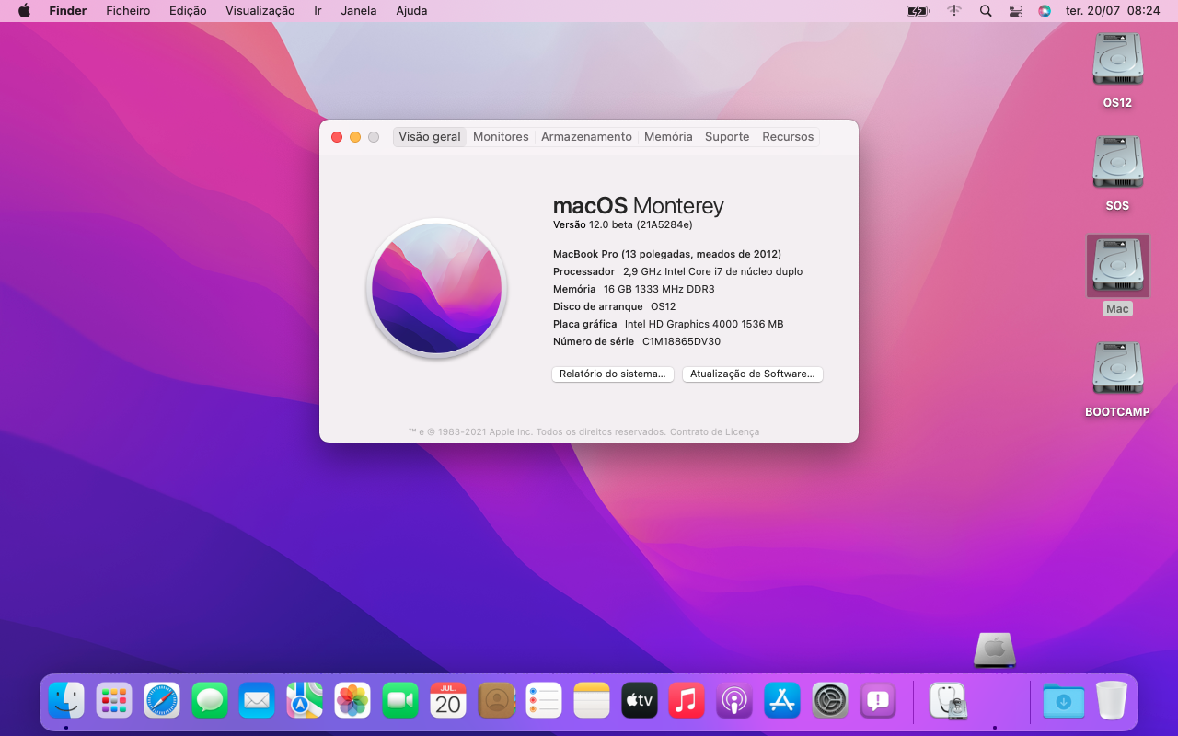1178x736 pixels.
Task: Open Notes app in the Dock
Action: (592, 700)
